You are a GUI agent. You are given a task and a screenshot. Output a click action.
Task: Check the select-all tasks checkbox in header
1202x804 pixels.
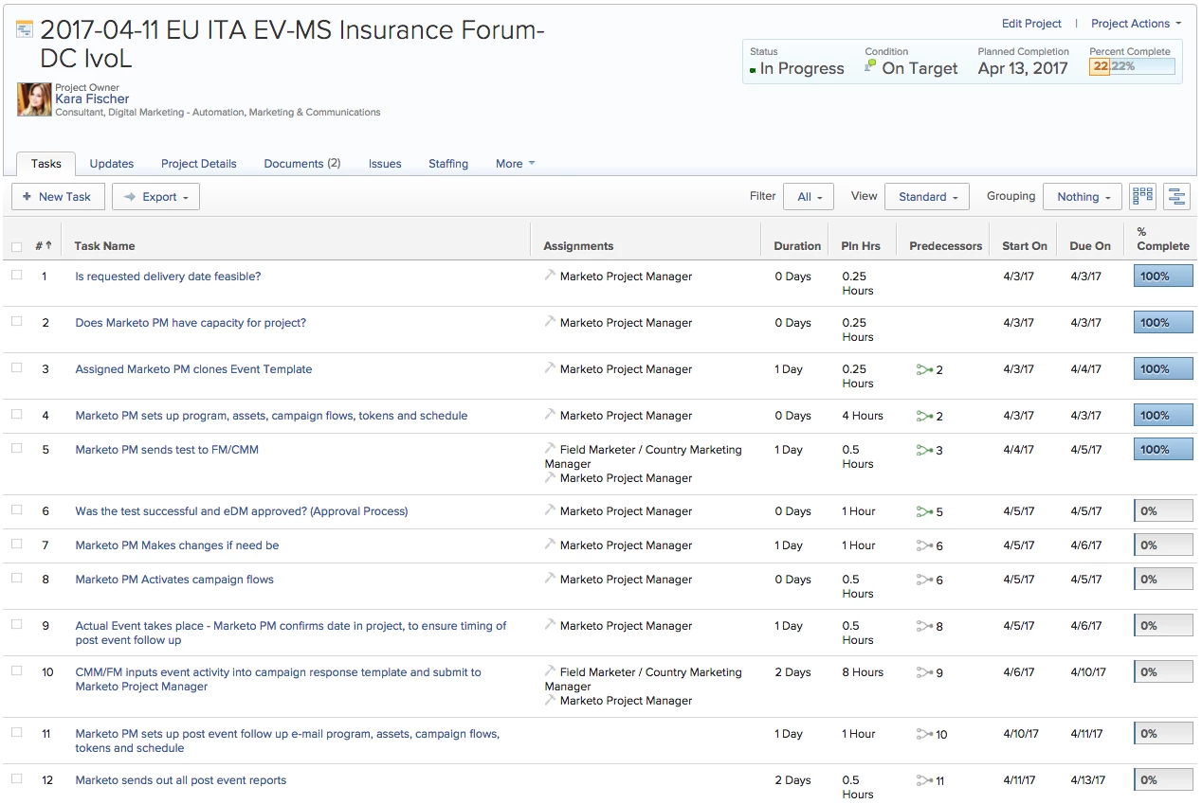pos(16,246)
